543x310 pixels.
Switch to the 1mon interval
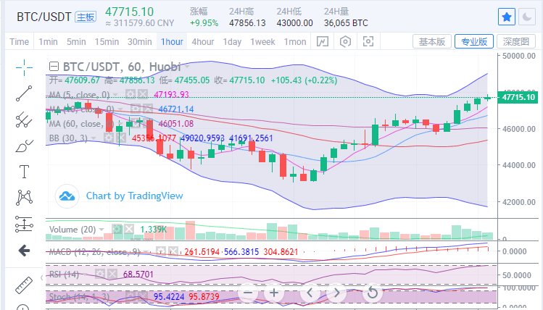[295, 42]
